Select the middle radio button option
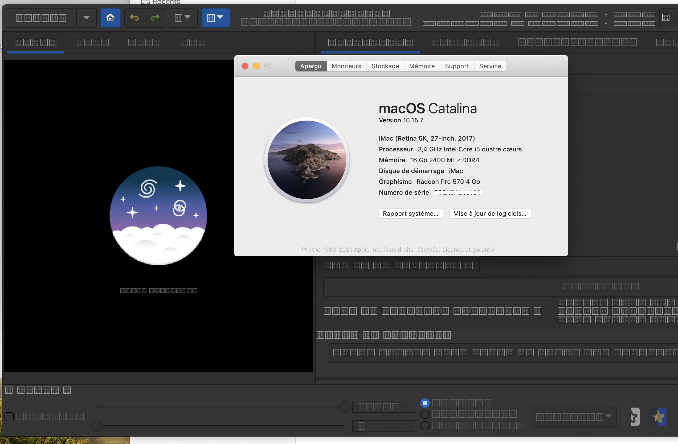This screenshot has height=444, width=678. click(425, 414)
